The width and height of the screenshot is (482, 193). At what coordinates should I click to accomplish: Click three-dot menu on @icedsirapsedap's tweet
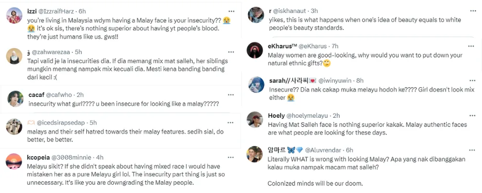232,123
